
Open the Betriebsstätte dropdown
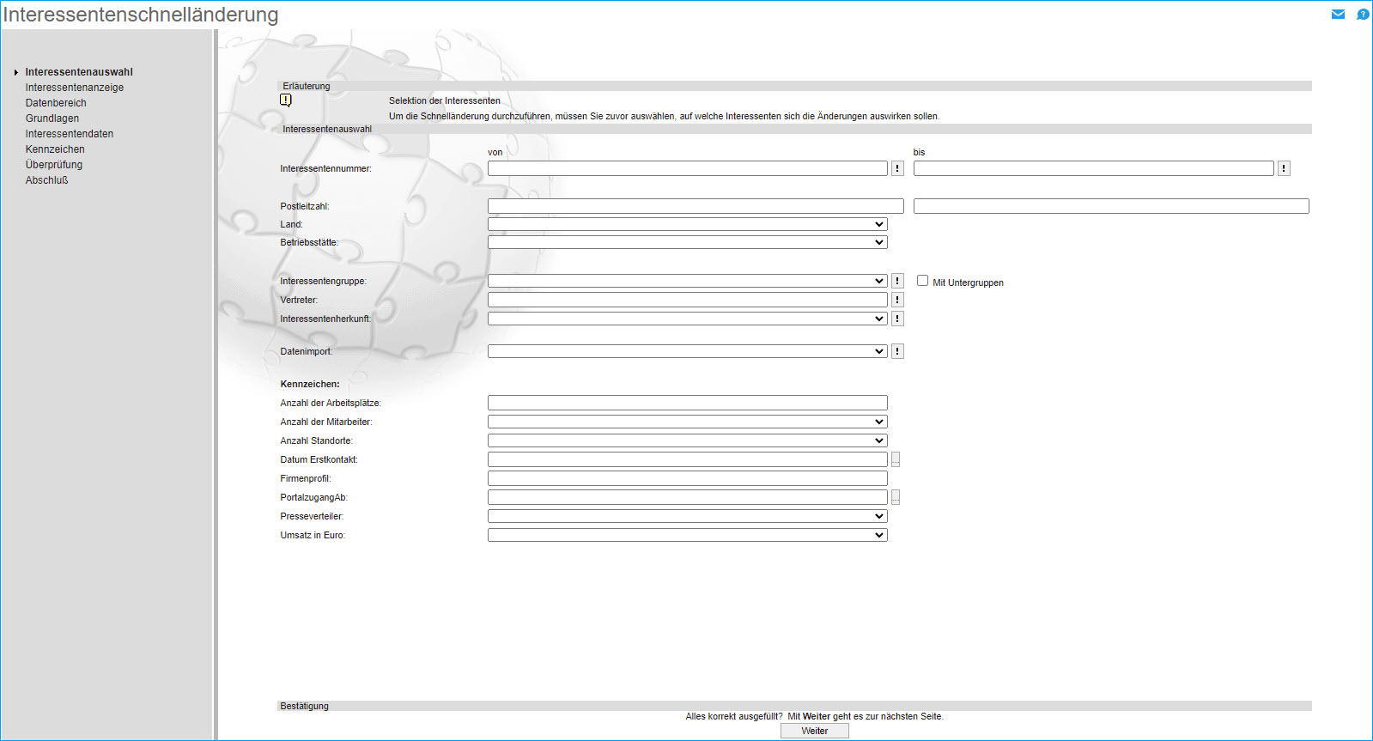click(687, 242)
